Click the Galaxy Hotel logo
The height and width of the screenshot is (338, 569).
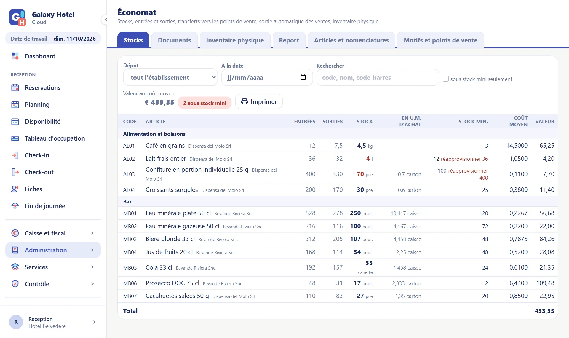pos(17,18)
